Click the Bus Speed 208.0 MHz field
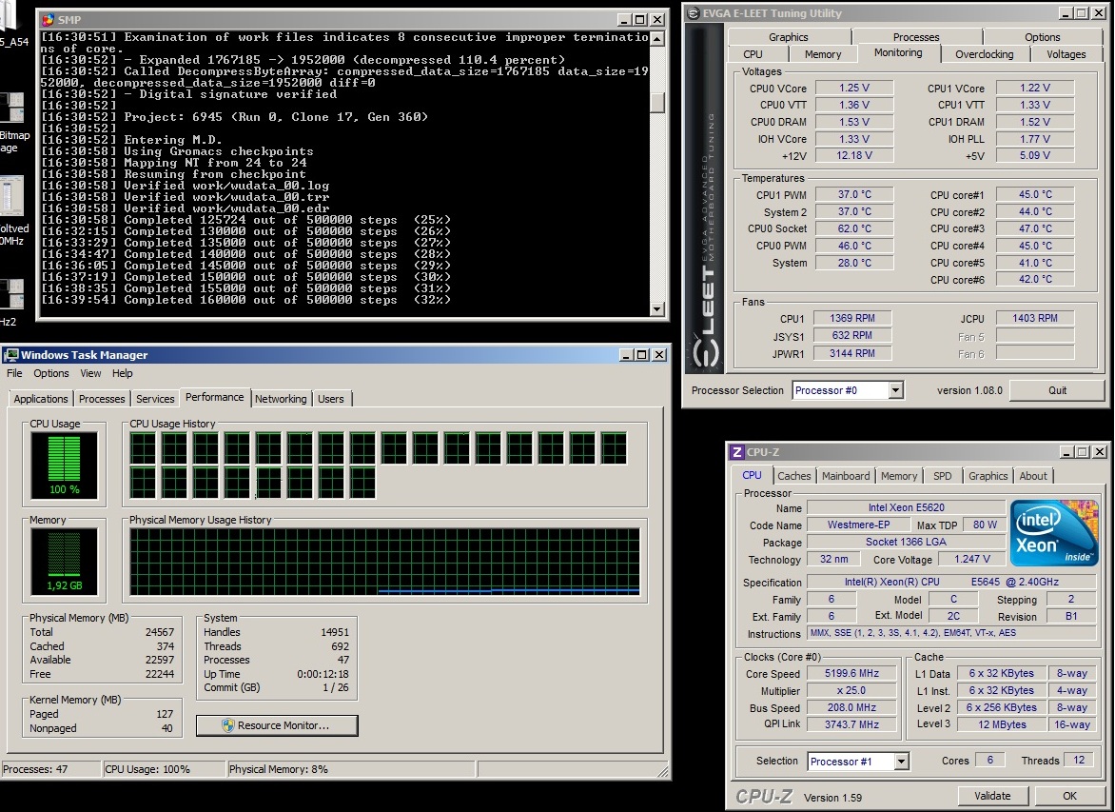This screenshot has width=1115, height=812. tap(851, 707)
